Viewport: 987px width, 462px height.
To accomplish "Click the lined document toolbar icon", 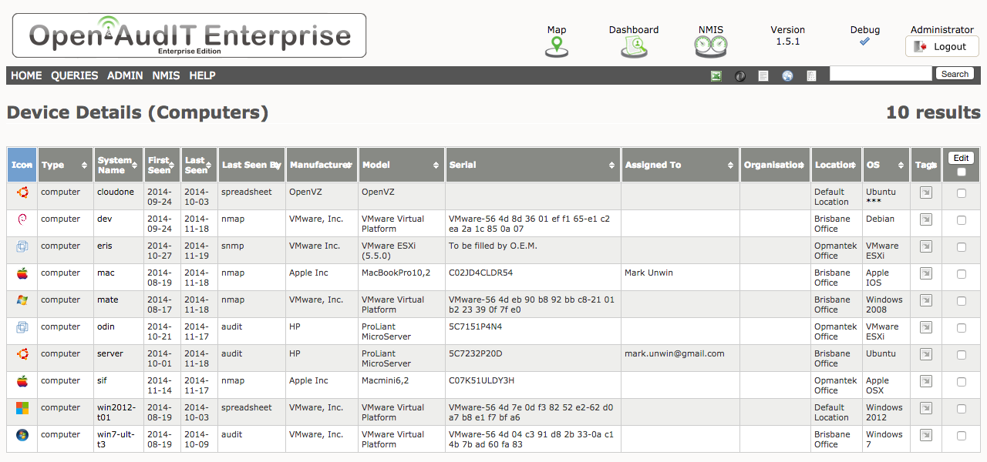I will pos(763,75).
